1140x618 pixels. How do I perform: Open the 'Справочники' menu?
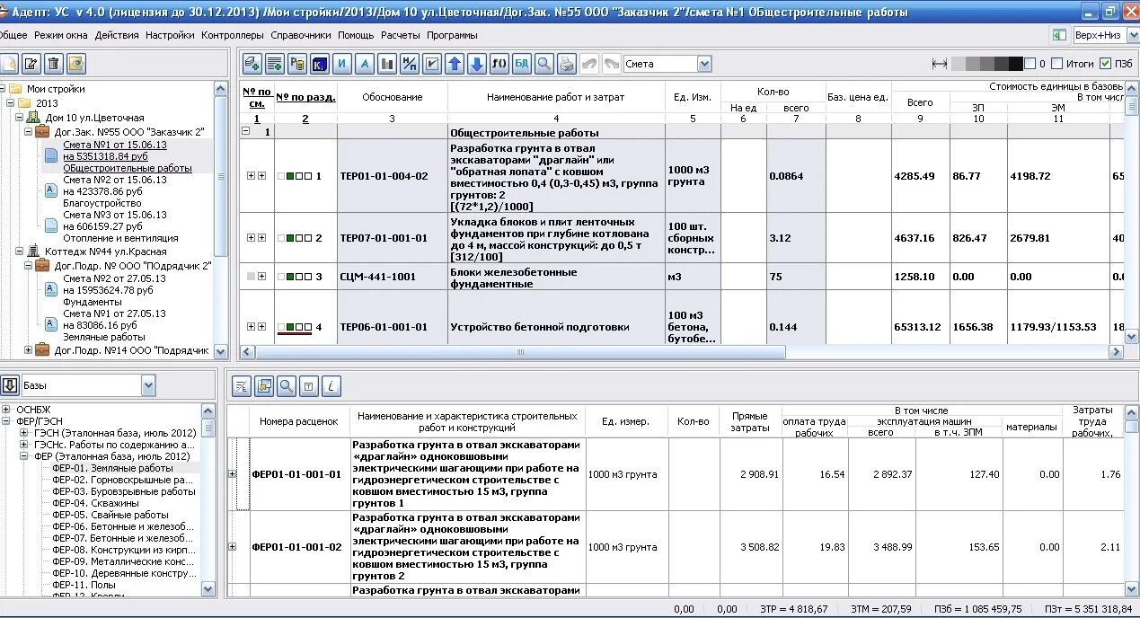pos(301,35)
